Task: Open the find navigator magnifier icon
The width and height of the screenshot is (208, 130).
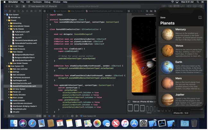Action: (18, 11)
